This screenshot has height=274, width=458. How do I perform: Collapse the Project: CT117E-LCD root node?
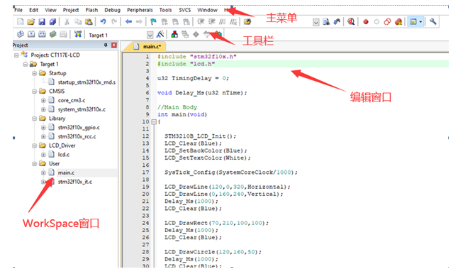pos(16,55)
